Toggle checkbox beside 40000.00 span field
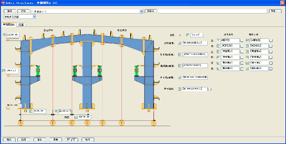286x144 pixels. coord(76,117)
